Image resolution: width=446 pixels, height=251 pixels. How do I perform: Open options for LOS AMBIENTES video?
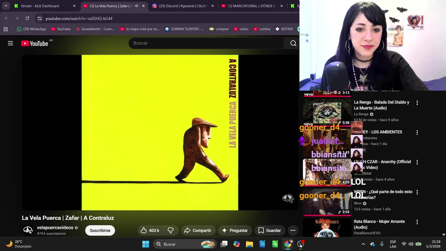[x=417, y=132]
